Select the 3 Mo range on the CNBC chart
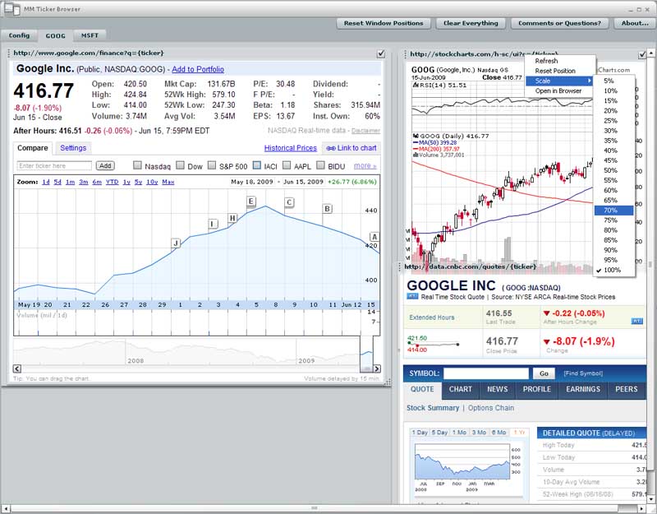The width and height of the screenshot is (657, 514). point(479,433)
